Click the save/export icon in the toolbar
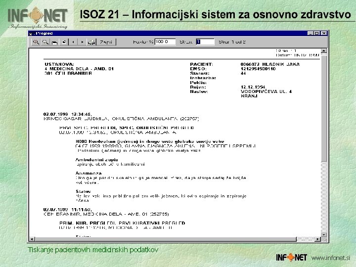 (64, 42)
